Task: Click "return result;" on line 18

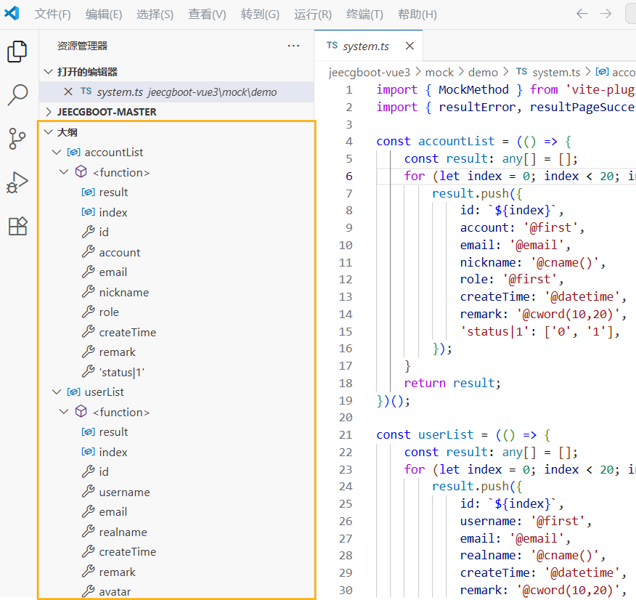Action: [452, 383]
